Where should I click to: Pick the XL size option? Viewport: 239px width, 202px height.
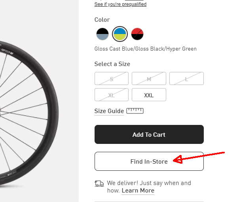pos(112,95)
